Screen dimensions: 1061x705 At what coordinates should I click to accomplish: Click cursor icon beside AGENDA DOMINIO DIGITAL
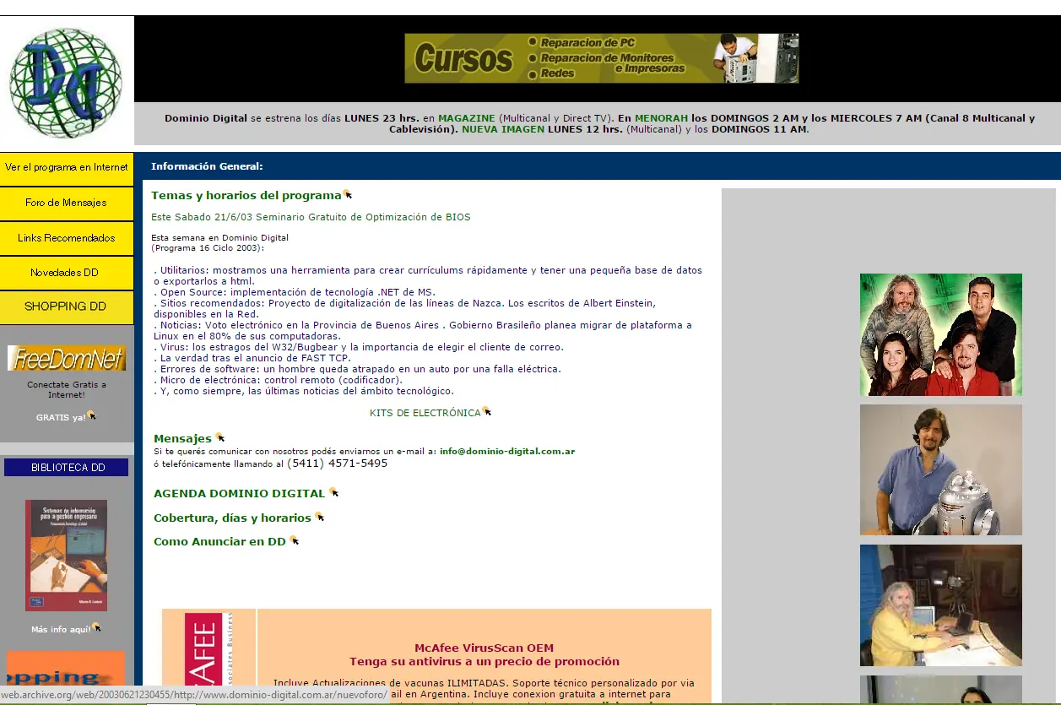(333, 492)
